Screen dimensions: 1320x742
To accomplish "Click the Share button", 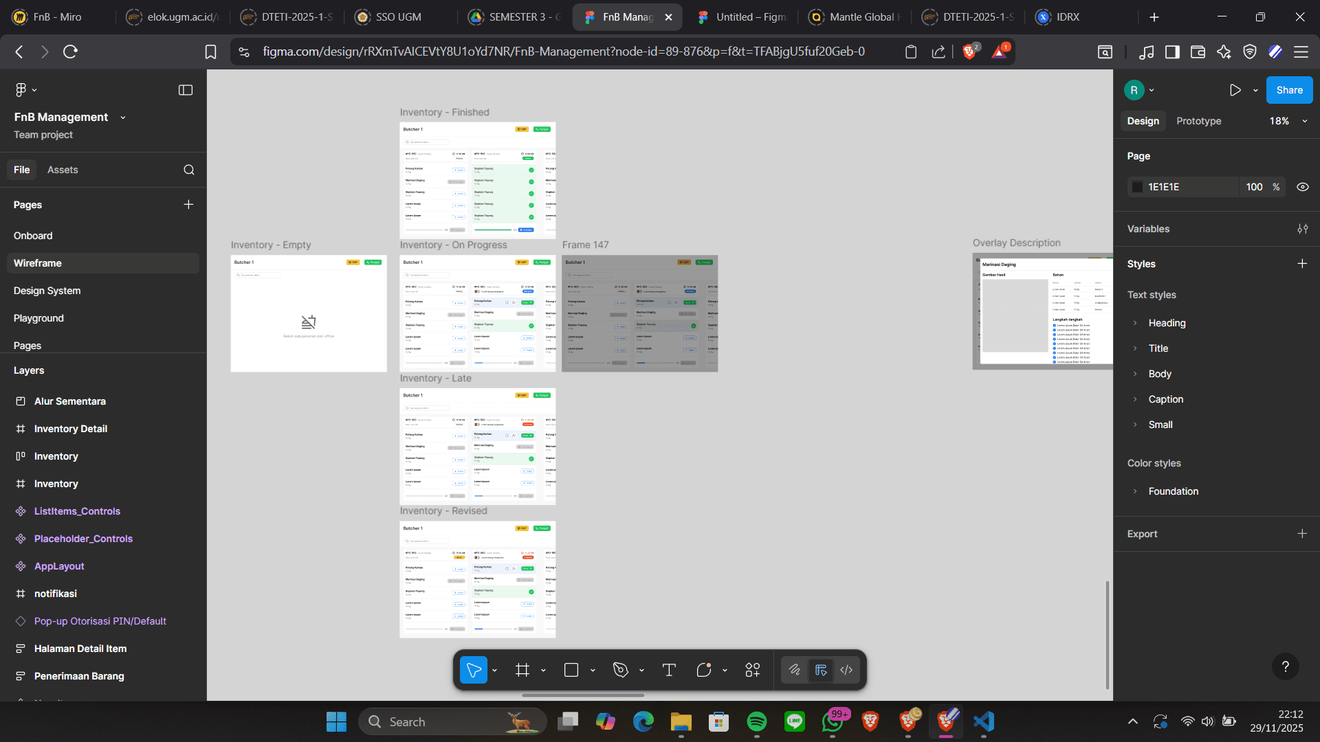I will point(1290,90).
